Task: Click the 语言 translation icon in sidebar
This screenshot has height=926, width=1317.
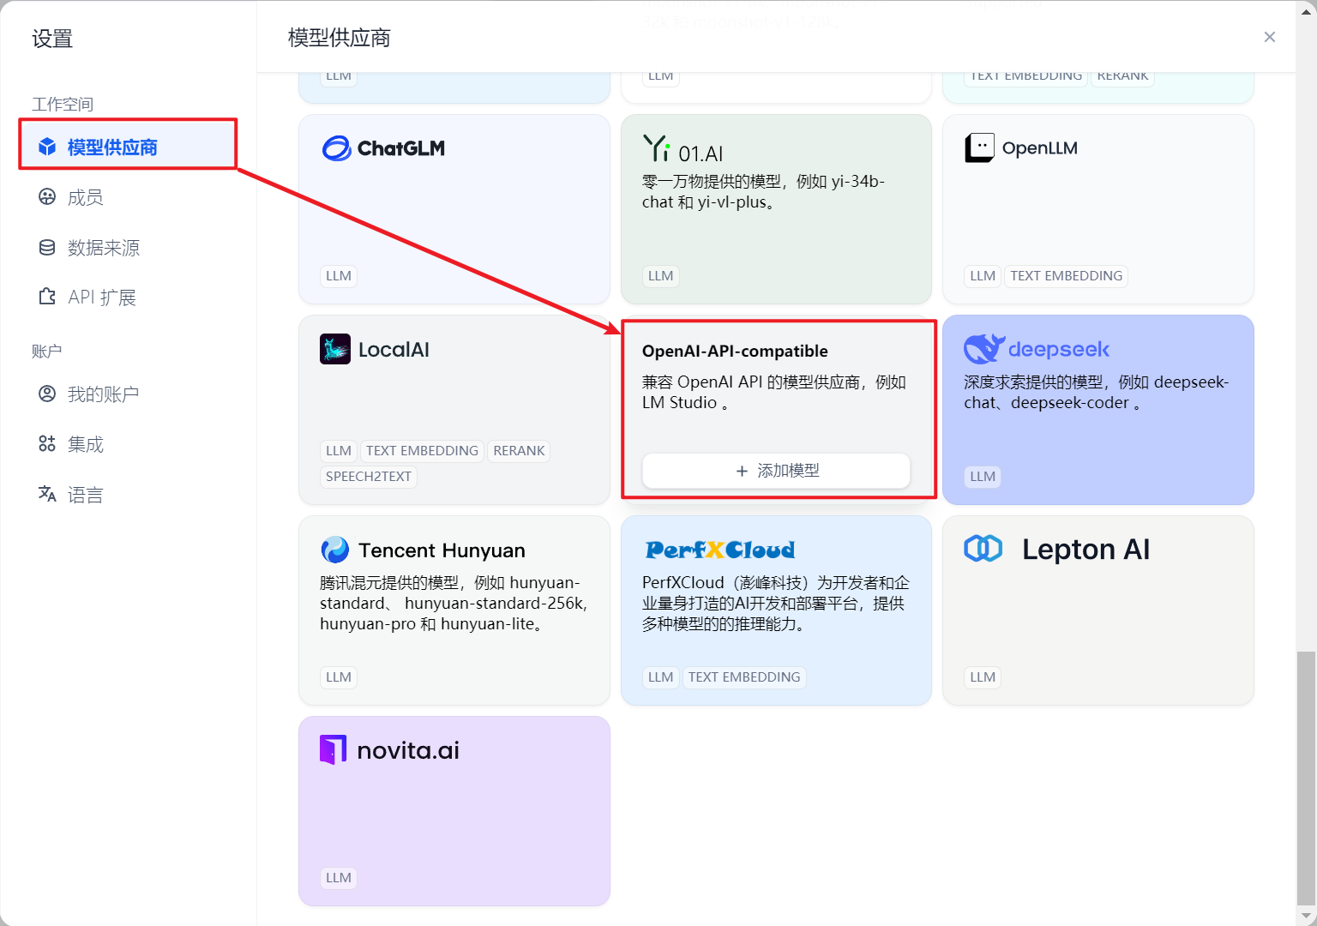Action: [x=46, y=494]
